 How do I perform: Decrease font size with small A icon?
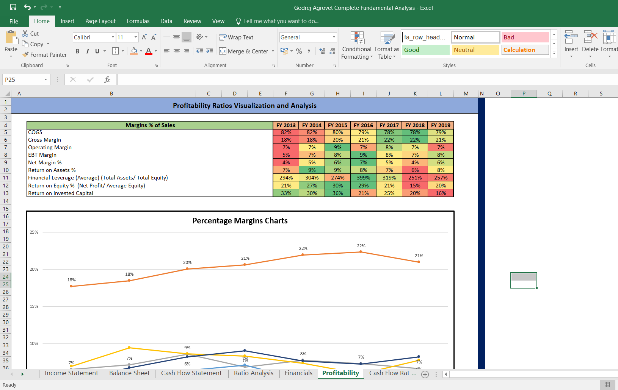(154, 37)
